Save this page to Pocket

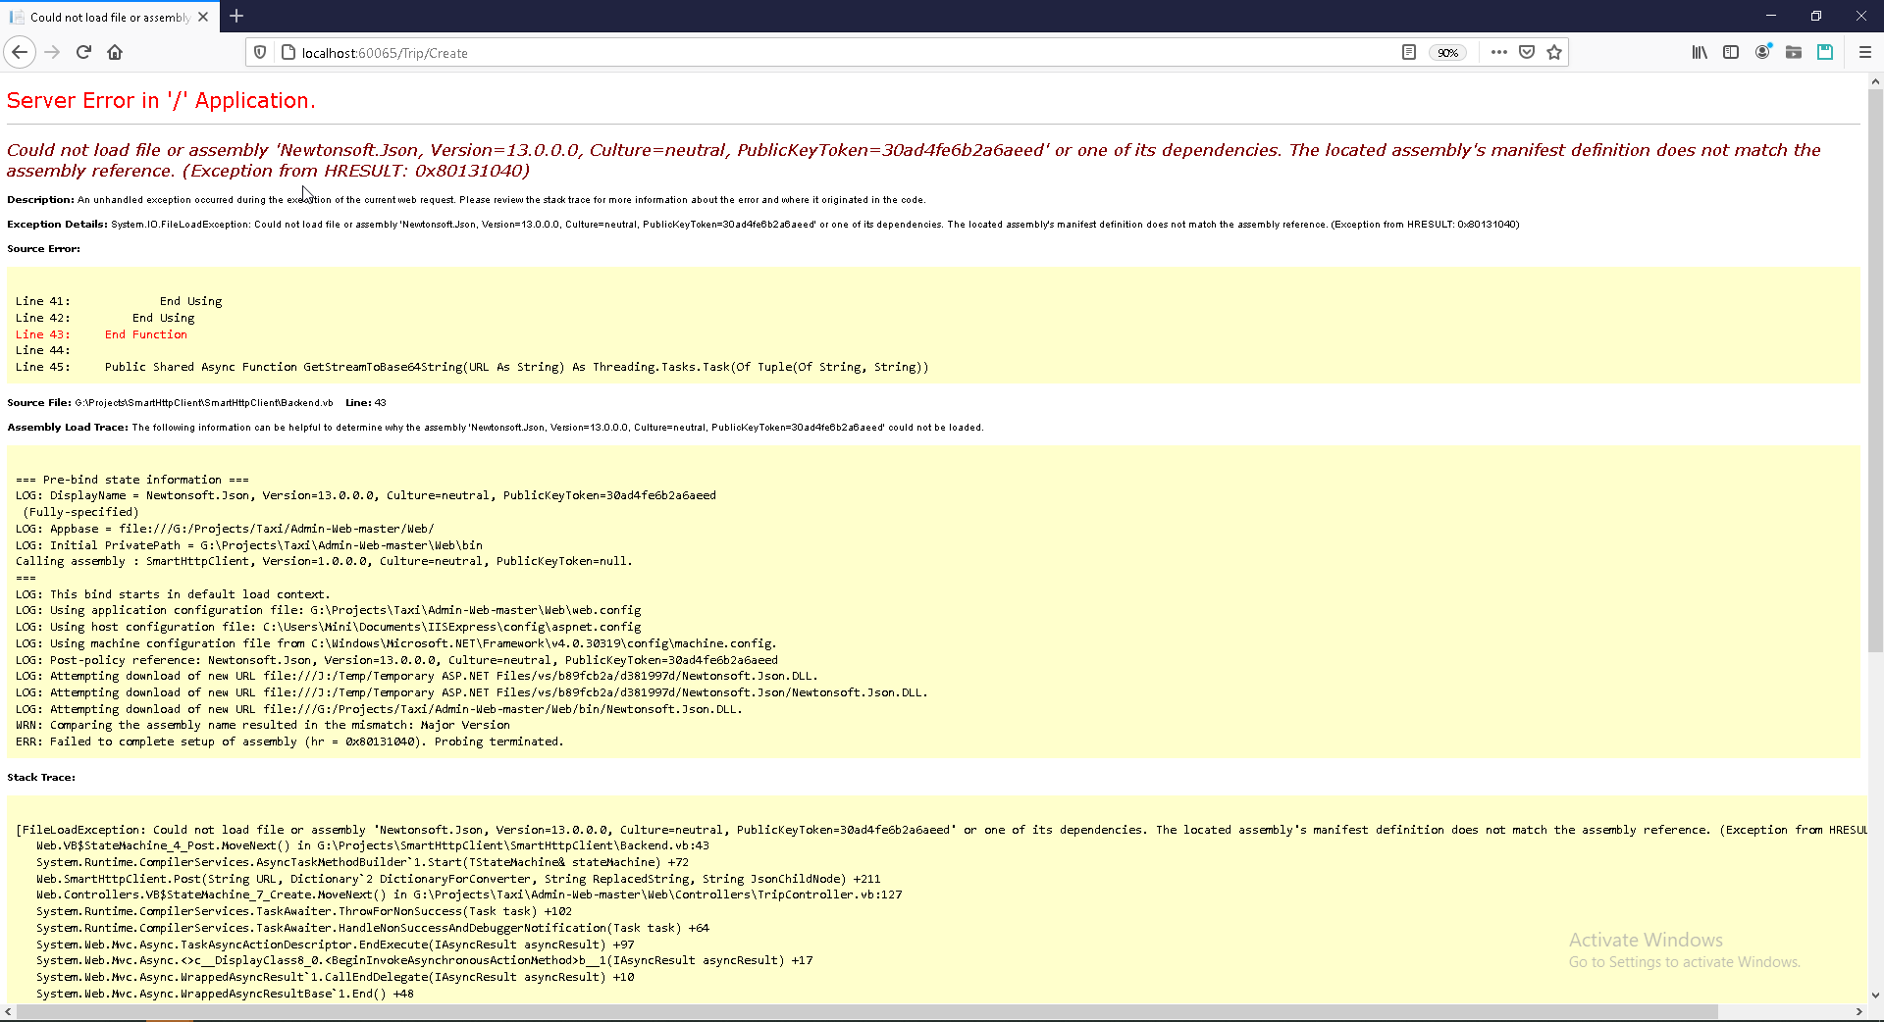click(1527, 52)
